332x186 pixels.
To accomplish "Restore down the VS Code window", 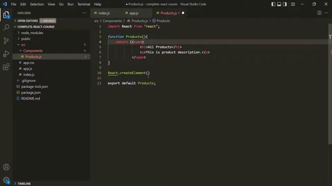I will click(x=314, y=4).
